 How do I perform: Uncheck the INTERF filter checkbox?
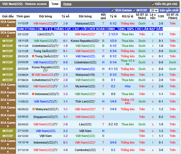(134, 10)
